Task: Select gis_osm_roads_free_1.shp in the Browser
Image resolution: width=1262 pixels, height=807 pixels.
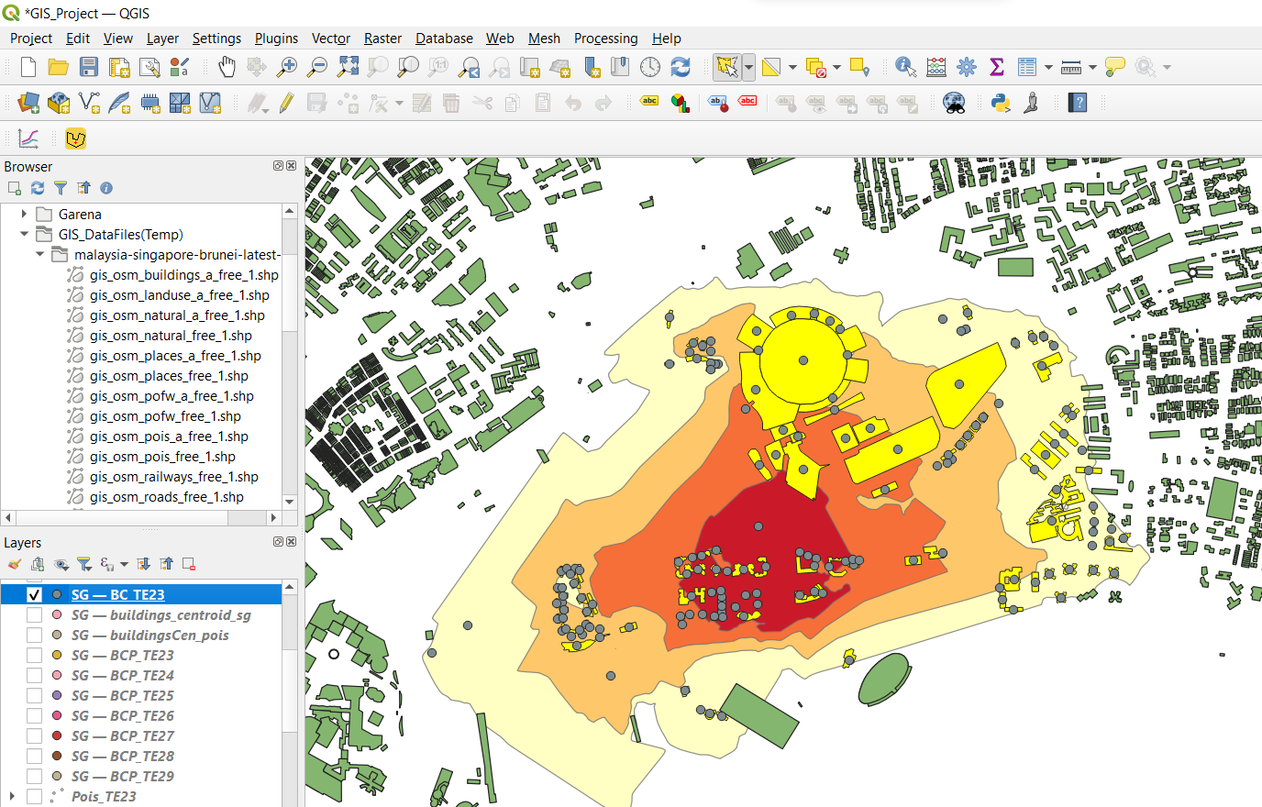Action: (x=166, y=497)
